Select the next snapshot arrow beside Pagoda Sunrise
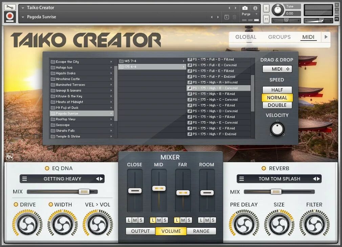The height and width of the screenshot is (247, 342). 218,17
